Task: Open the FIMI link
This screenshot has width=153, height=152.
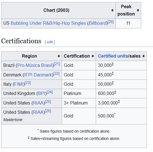Action: [x=19, y=84]
